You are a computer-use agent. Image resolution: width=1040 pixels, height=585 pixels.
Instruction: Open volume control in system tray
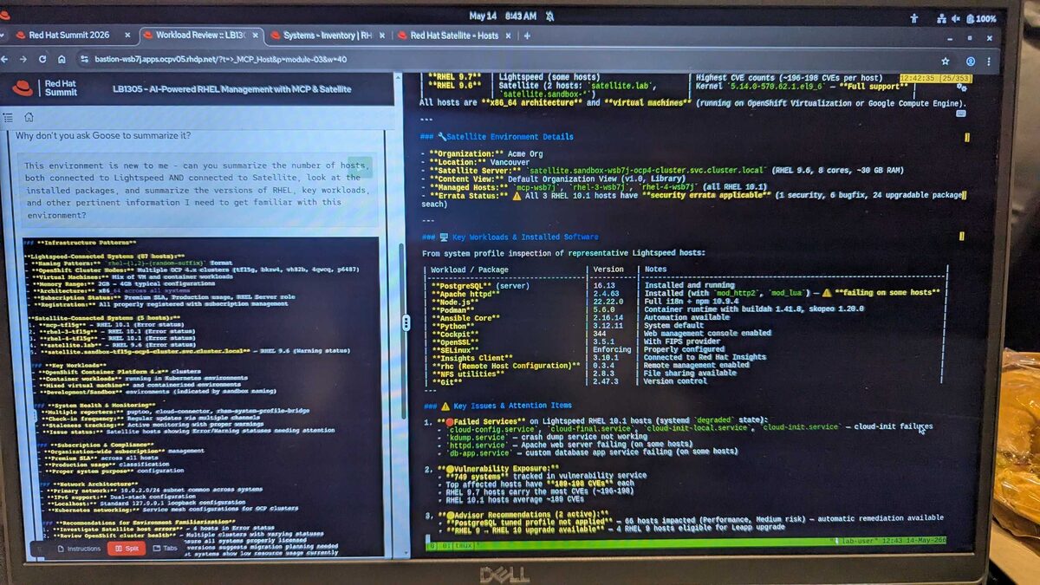955,17
